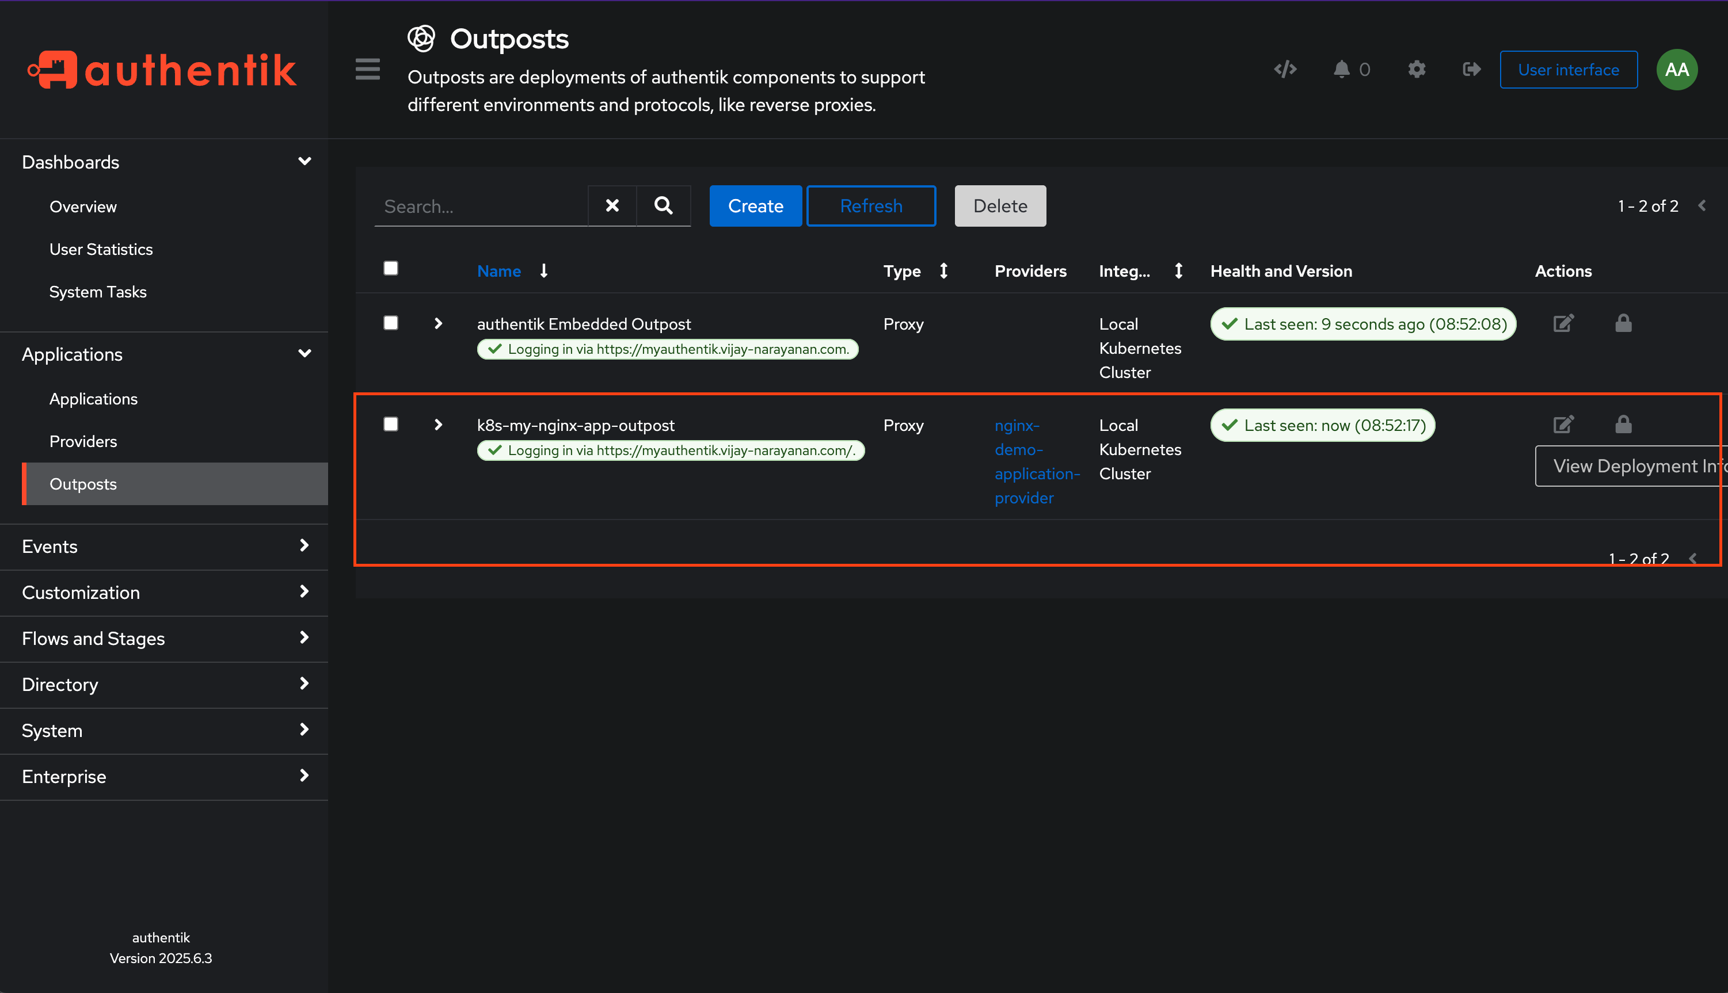Image resolution: width=1728 pixels, height=993 pixels.
Task: Expand the authentik Embedded Outpost row
Action: 439,323
